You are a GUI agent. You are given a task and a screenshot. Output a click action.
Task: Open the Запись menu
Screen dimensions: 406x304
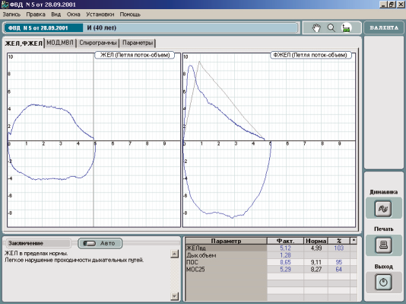pyautogui.click(x=11, y=14)
